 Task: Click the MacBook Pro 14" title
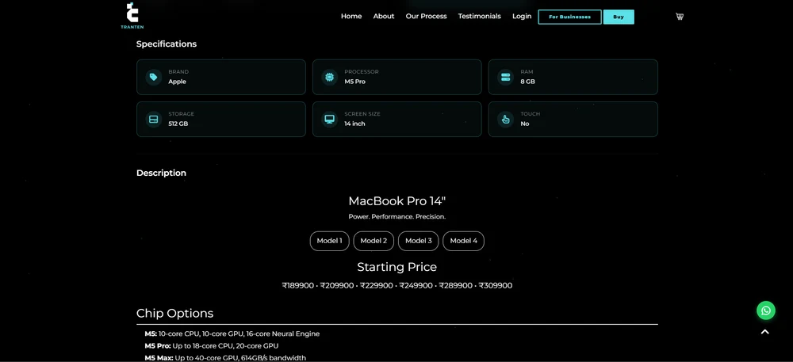[x=397, y=201]
